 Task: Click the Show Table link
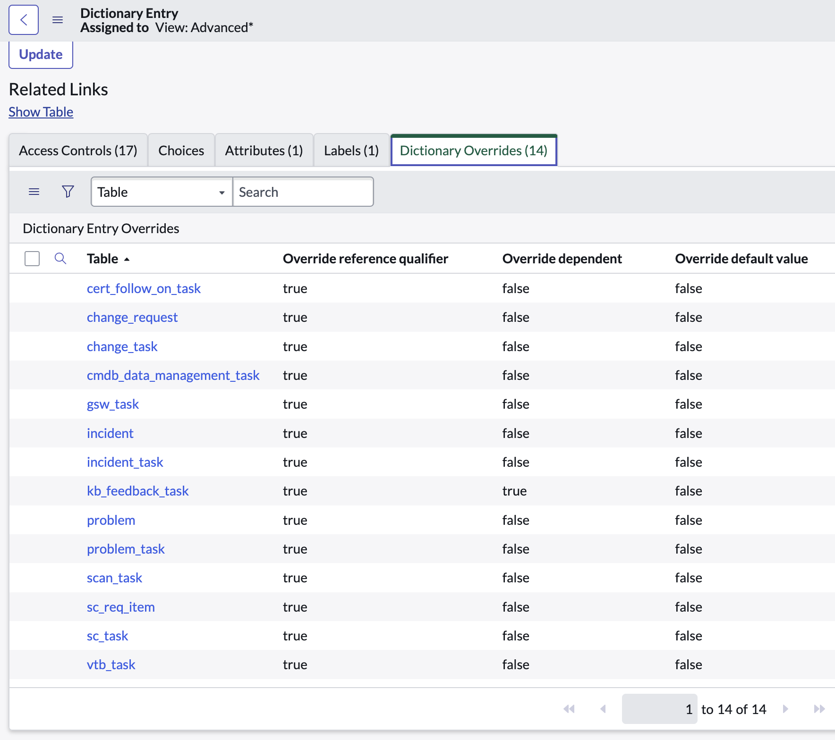pos(41,112)
